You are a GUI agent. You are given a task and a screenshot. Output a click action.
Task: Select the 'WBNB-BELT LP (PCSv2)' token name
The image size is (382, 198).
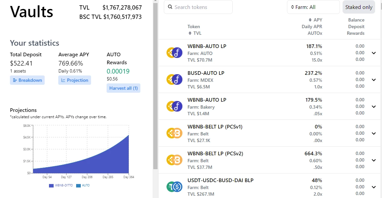(215, 153)
